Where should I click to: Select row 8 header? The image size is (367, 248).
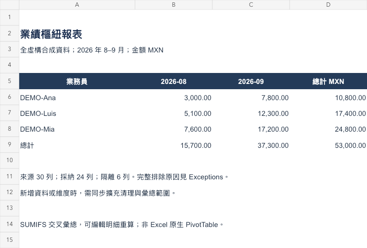10,129
